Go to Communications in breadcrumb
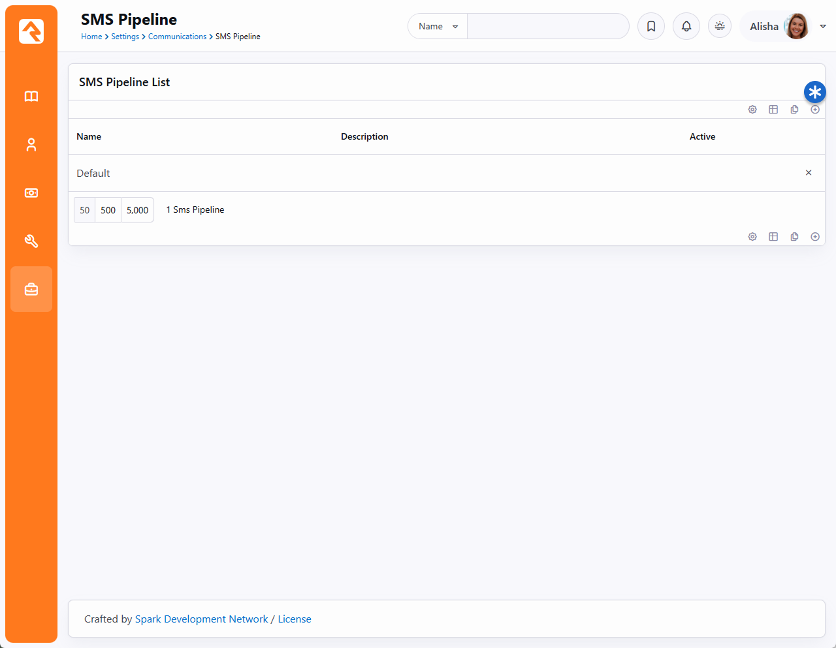This screenshot has width=836, height=648. coord(177,37)
